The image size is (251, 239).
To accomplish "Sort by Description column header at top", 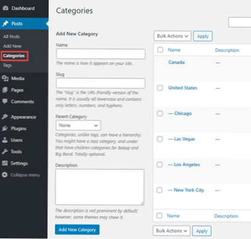I will pyautogui.click(x=227, y=50).
